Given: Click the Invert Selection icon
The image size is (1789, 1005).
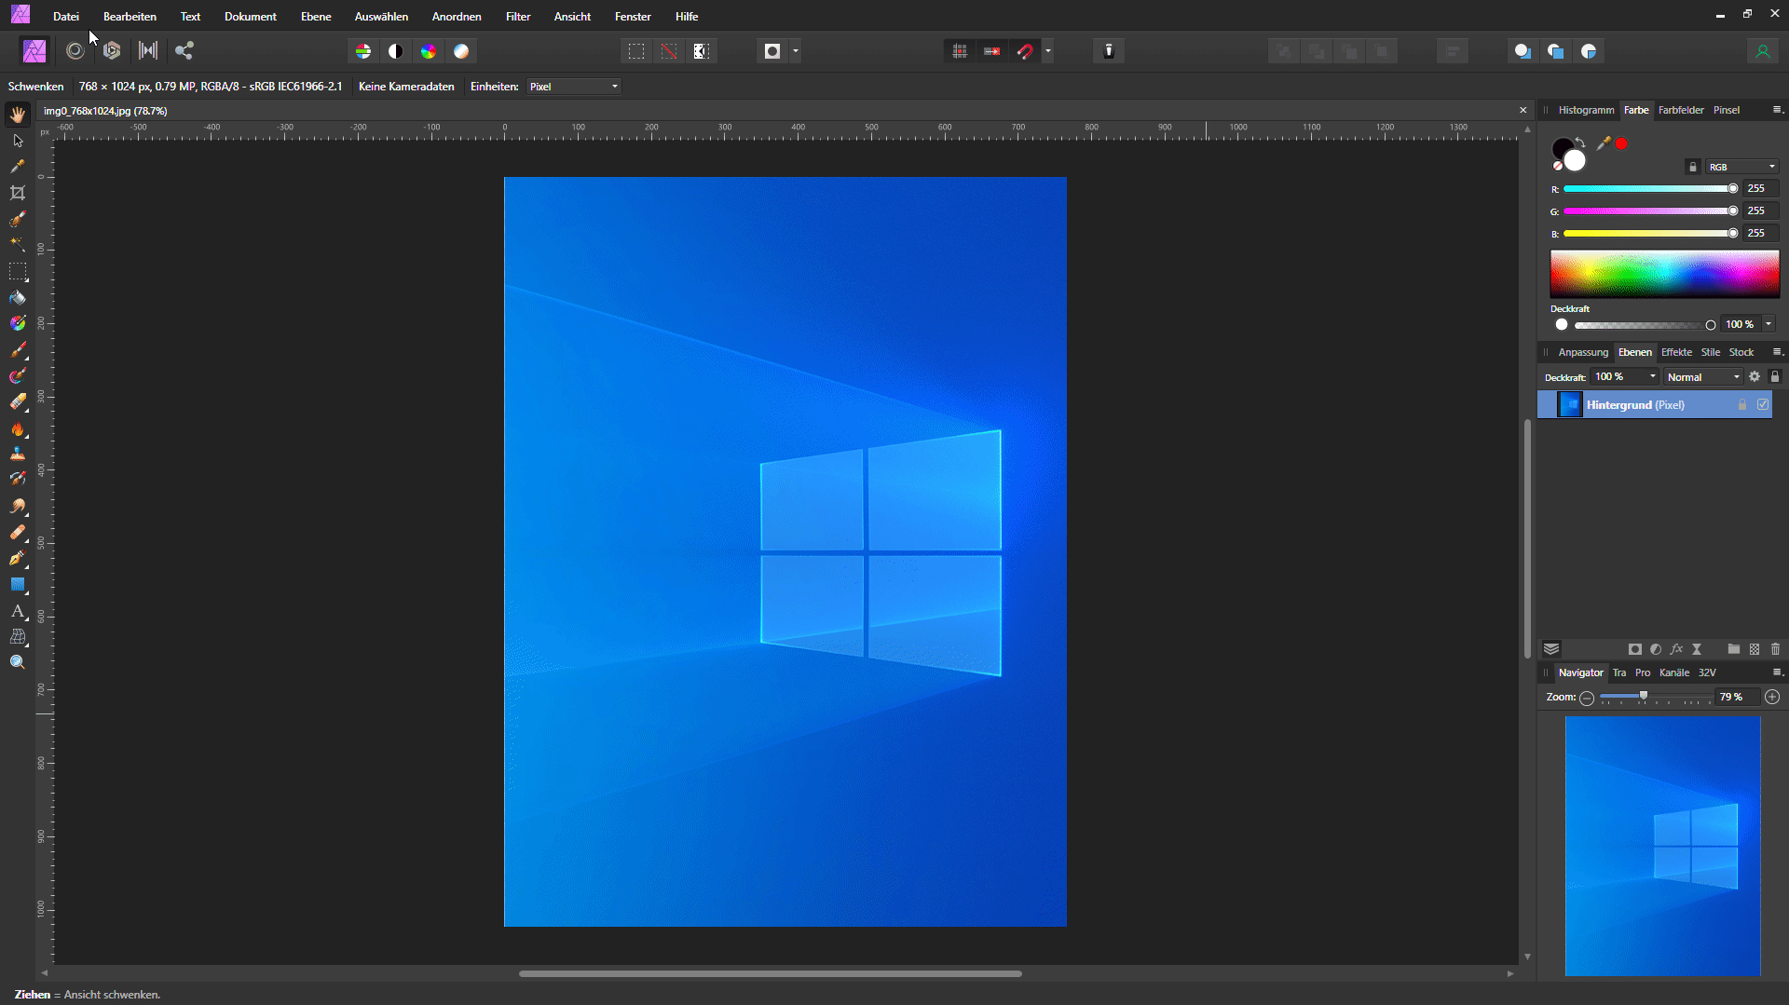Looking at the screenshot, I should tap(702, 51).
